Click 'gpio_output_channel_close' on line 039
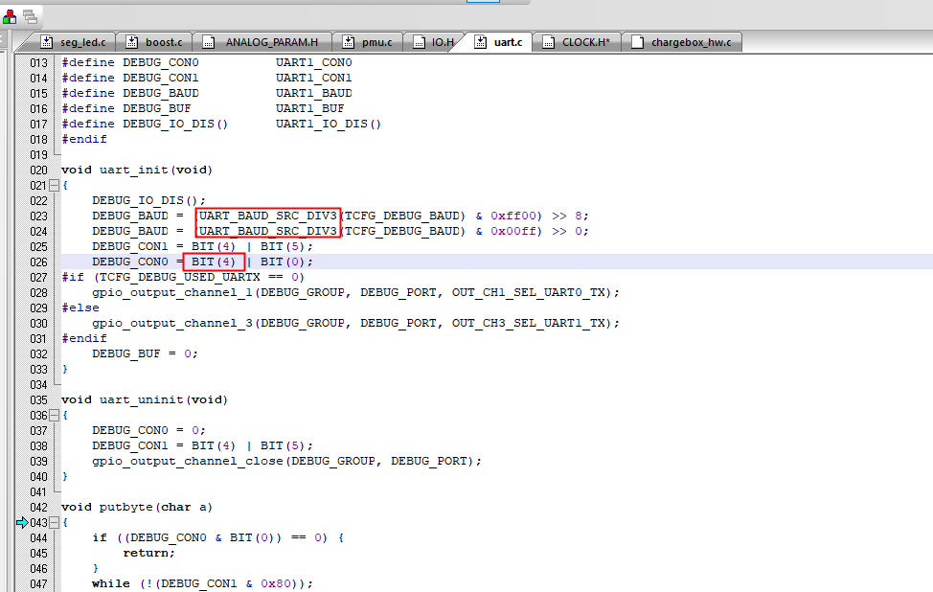Screen dimensions: 933x592 pos(188,461)
